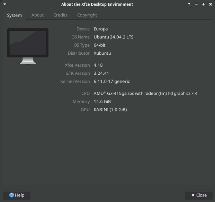Click the 'GPU' label

click(85, 110)
